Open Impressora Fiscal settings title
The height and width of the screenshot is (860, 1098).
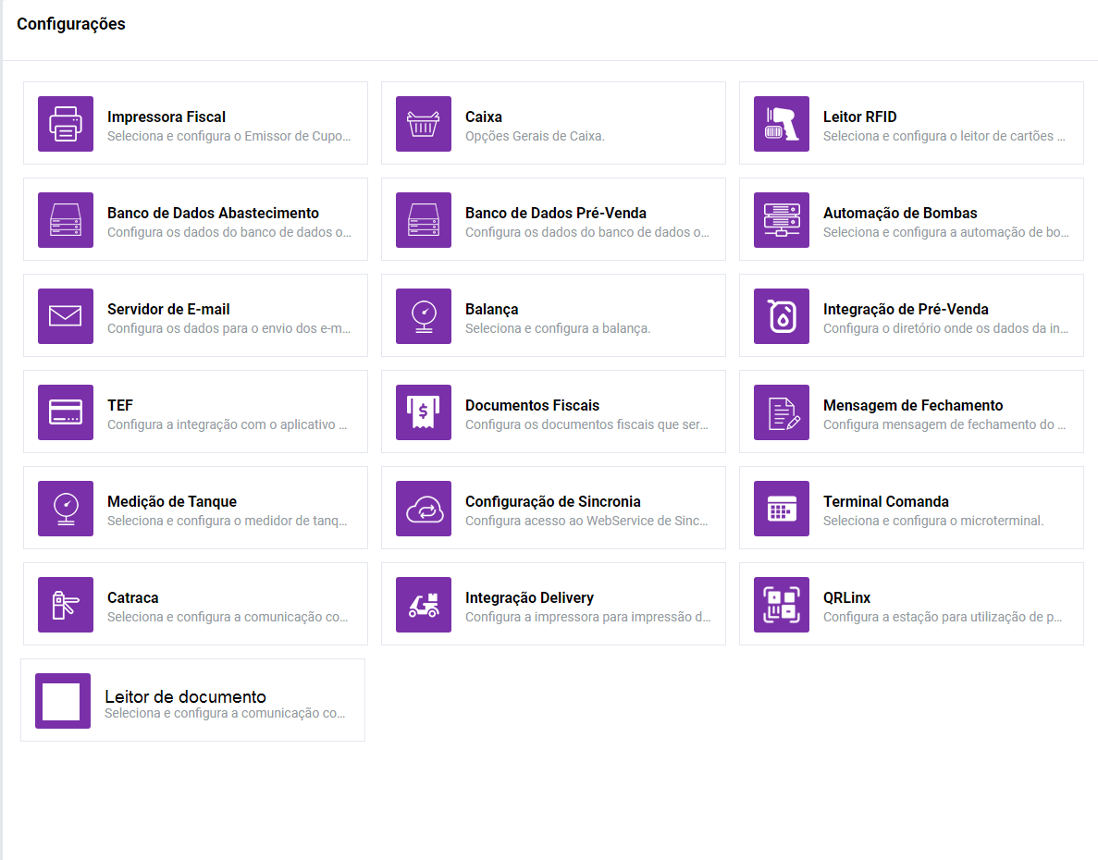click(166, 117)
